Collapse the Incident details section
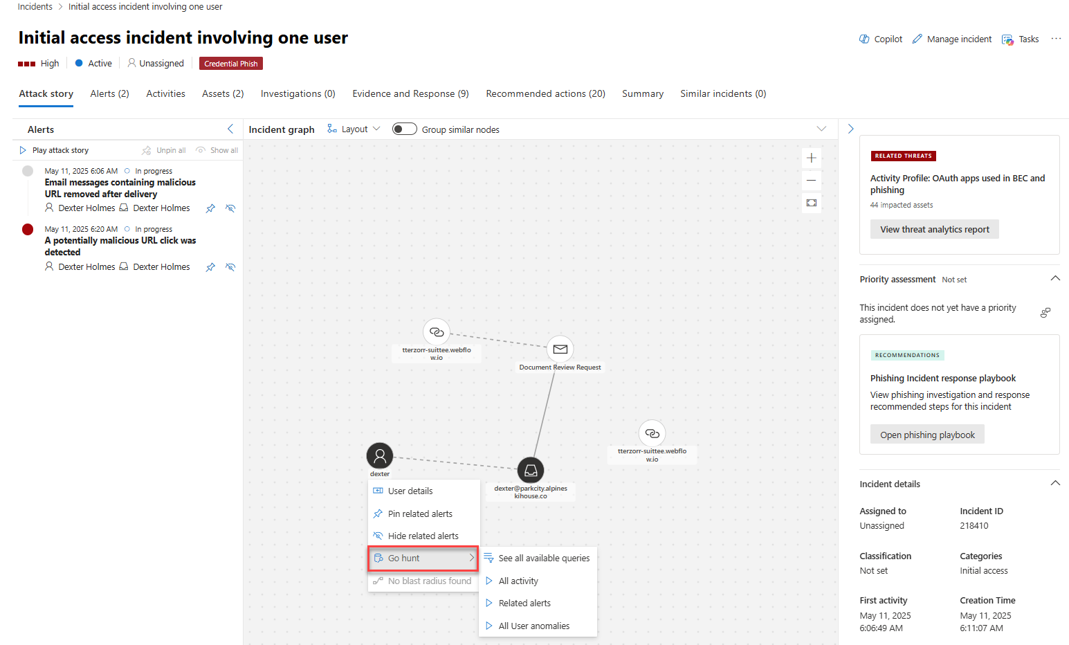The width and height of the screenshot is (1069, 645). click(x=1055, y=484)
